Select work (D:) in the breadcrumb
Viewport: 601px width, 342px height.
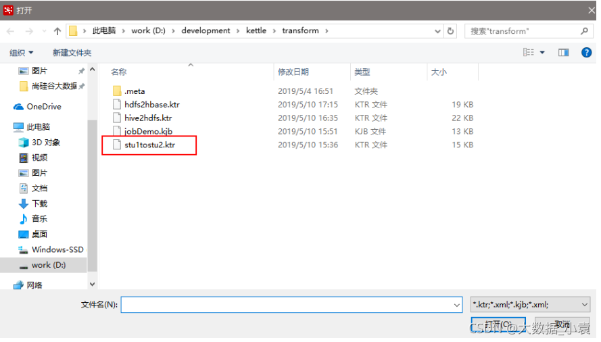148,30
